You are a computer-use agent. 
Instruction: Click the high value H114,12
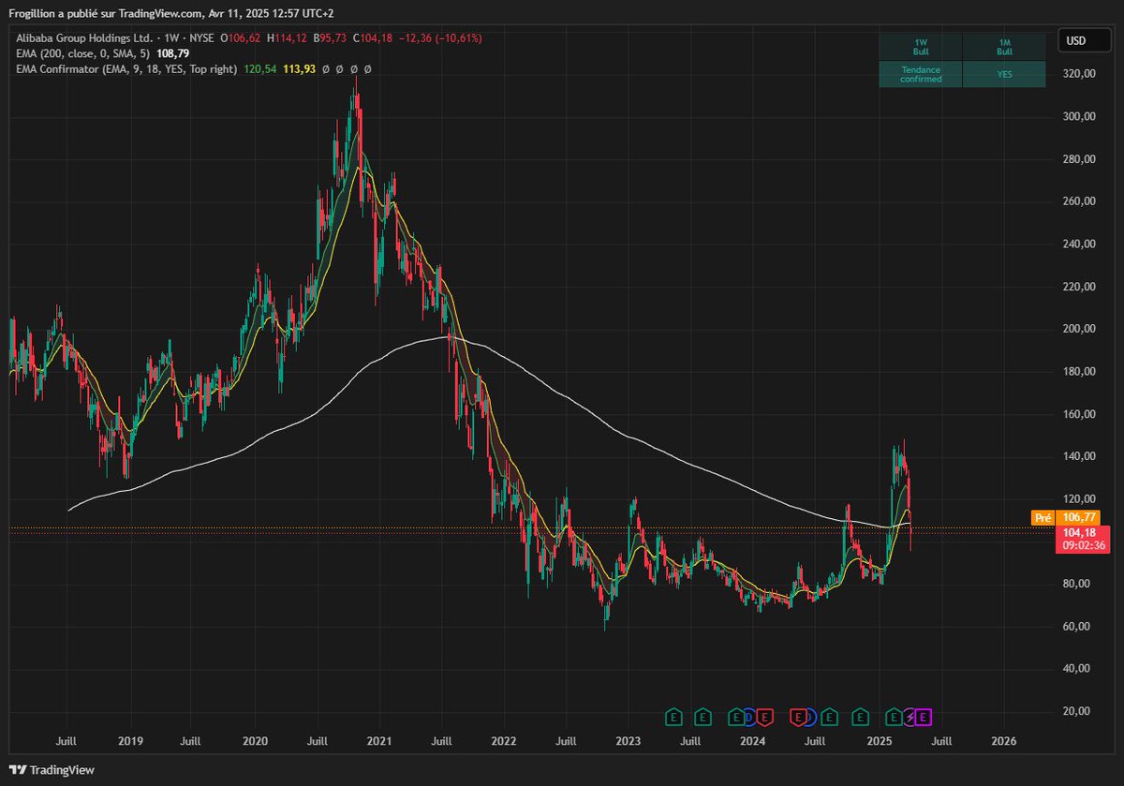point(287,37)
